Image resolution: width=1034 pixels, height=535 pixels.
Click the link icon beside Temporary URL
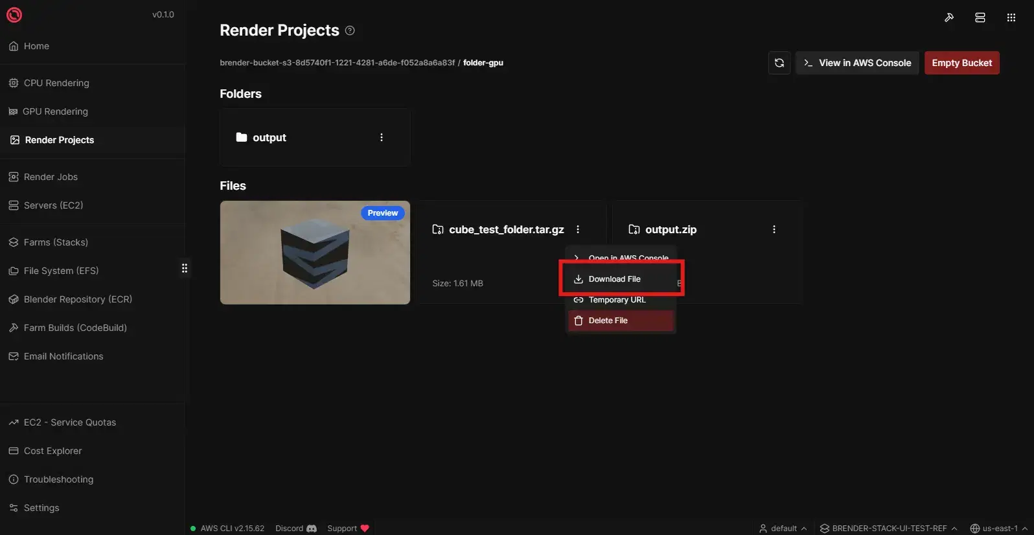point(579,300)
